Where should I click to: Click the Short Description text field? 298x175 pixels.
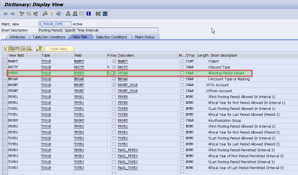(x=99, y=30)
